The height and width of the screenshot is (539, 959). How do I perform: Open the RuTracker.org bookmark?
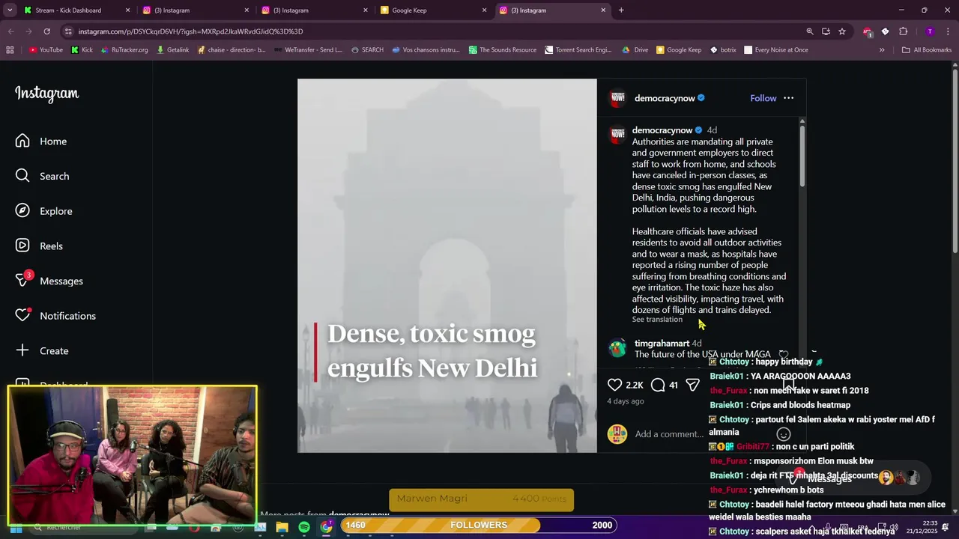pyautogui.click(x=124, y=50)
